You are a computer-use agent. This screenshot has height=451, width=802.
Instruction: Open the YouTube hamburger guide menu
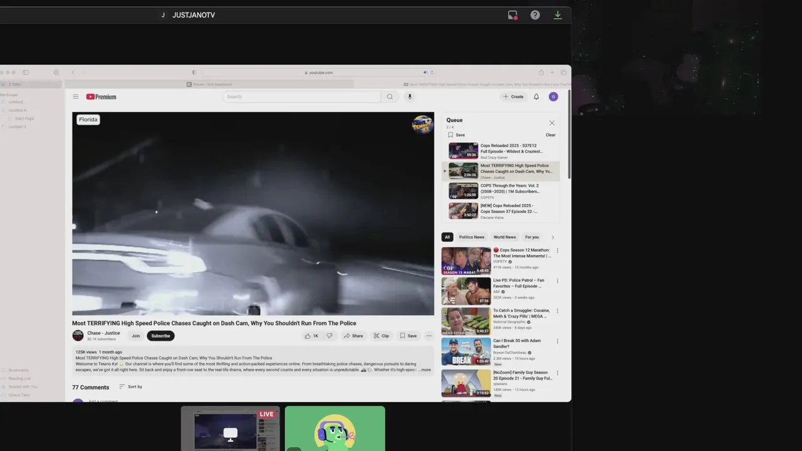75,96
